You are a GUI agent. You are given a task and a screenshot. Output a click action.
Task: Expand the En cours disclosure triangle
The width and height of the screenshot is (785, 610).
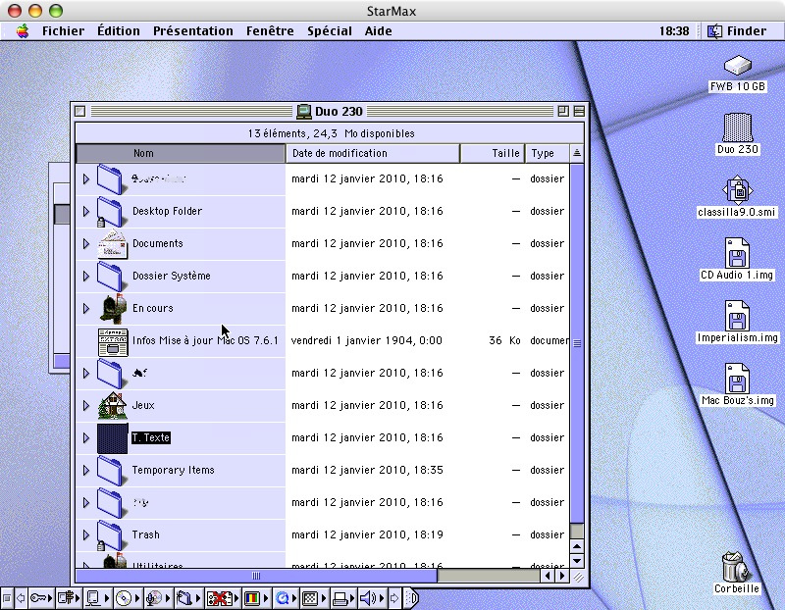[x=86, y=308]
